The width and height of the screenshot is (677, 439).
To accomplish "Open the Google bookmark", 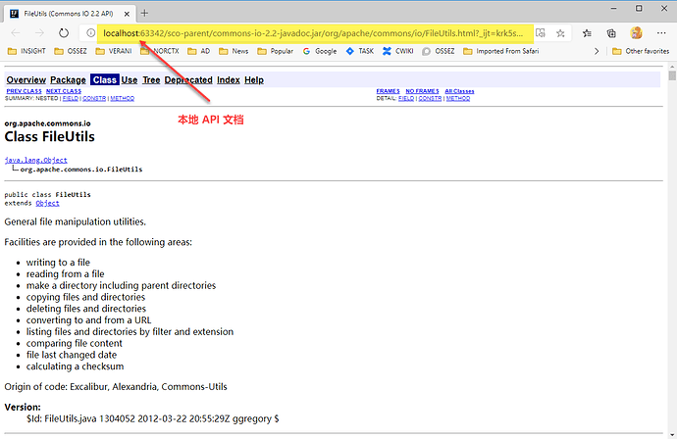I will (x=320, y=51).
